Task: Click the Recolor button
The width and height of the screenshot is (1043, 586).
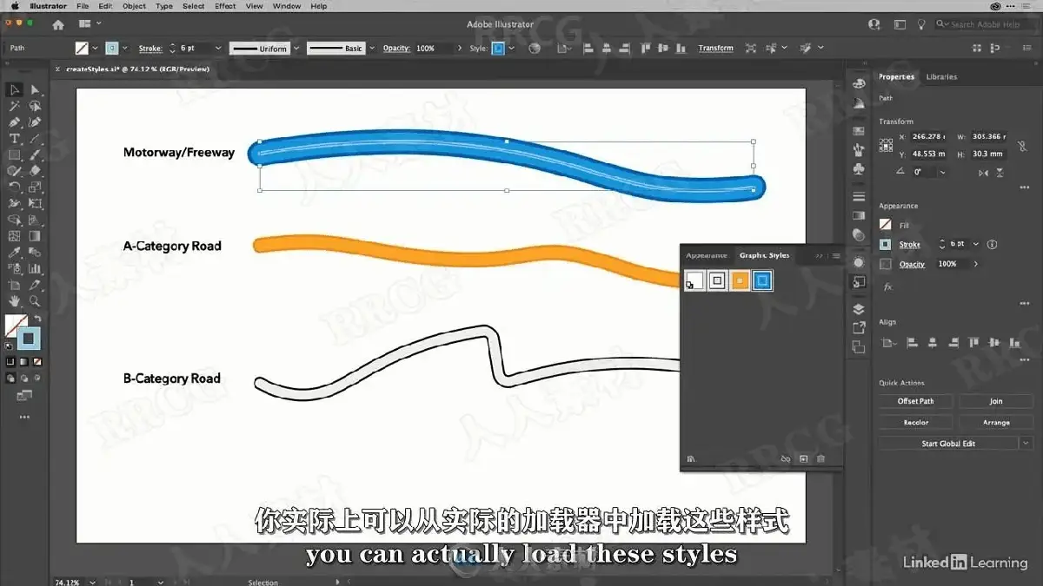Action: [x=915, y=422]
